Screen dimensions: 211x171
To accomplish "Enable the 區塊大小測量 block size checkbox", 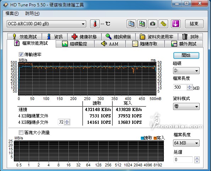I will pos(21,133).
